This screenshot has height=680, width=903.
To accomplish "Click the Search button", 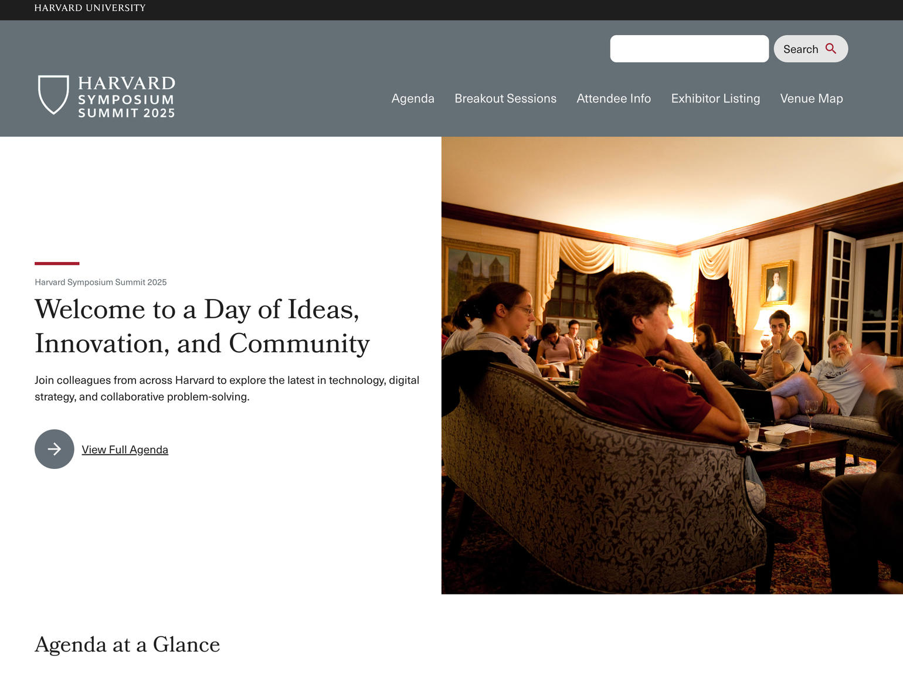I will (x=811, y=49).
